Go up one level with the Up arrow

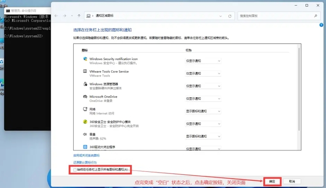pos(79,16)
